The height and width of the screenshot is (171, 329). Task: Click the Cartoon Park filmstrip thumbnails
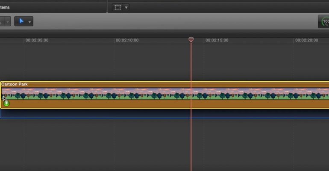click(165, 94)
